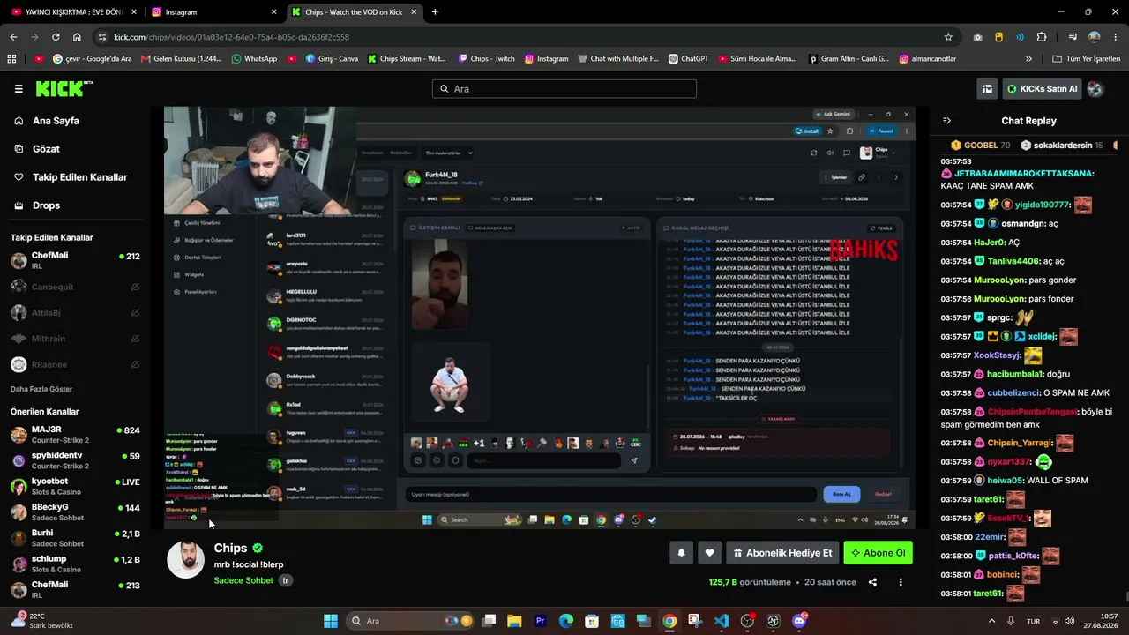1129x635 pixels.
Task: Open the weather widget showing 22°C
Action: [42, 621]
